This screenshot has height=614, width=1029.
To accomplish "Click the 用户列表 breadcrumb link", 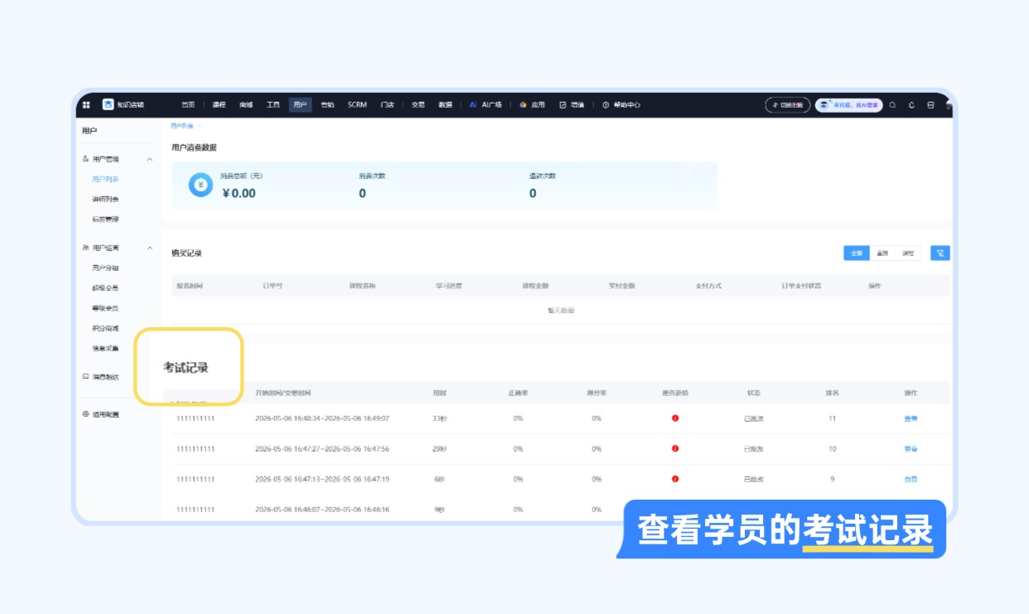I will pyautogui.click(x=182, y=126).
